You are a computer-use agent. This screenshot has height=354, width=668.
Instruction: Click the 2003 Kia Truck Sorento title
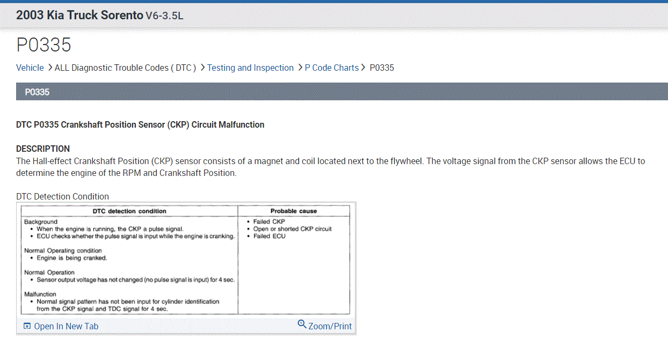click(79, 15)
